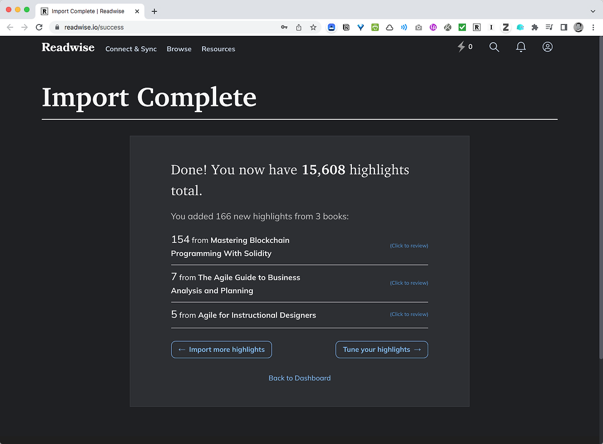Screen dimensions: 603x444
Task: Select the Import Complete | Readwise tab
Action: tap(90, 11)
